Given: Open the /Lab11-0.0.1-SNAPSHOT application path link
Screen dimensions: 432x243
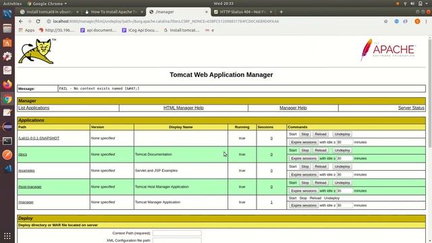Looking at the screenshot, I should tap(38, 138).
